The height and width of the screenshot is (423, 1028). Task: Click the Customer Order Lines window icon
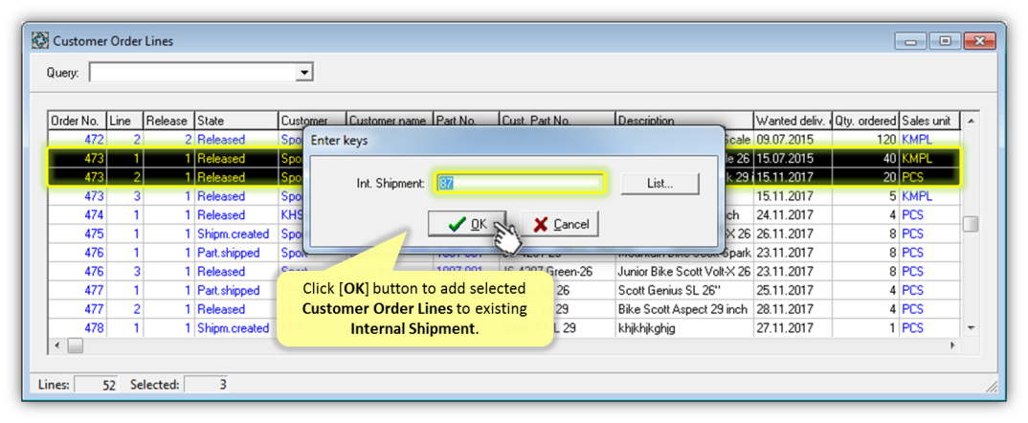[x=40, y=41]
